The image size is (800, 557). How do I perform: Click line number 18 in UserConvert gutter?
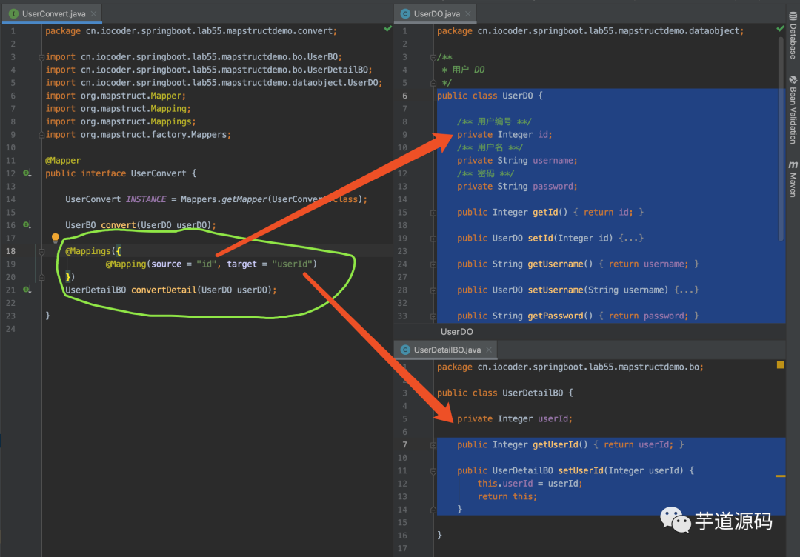(x=10, y=251)
